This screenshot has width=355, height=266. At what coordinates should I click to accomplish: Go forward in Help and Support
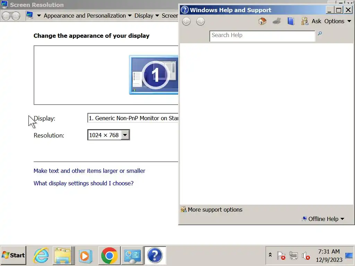200,21
